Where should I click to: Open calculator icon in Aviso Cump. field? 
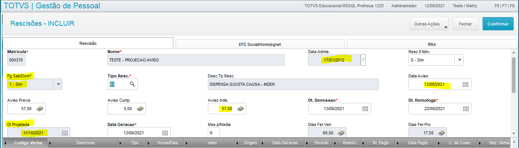click(x=140, y=109)
